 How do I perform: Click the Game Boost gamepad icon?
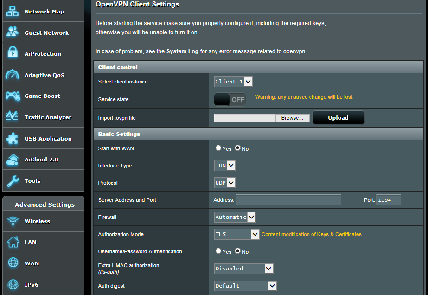point(13,96)
